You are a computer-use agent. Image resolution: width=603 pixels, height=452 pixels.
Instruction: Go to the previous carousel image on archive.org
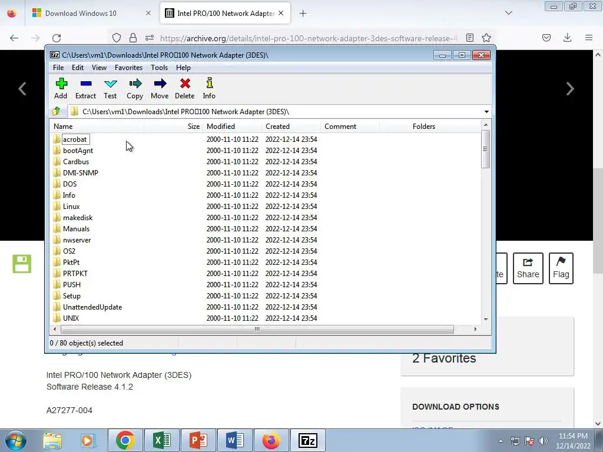coord(22,89)
